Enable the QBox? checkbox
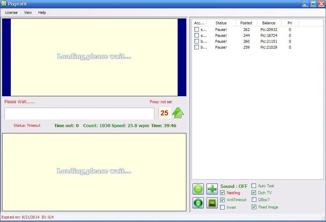Viewport: 326px width, 222px height. pos(254,200)
